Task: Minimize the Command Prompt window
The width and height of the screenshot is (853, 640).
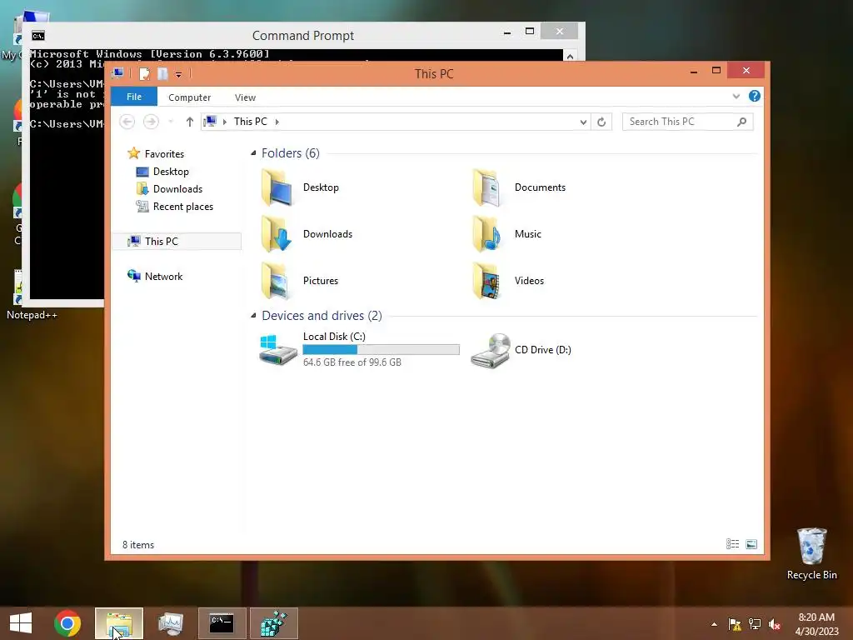Action: (x=507, y=32)
